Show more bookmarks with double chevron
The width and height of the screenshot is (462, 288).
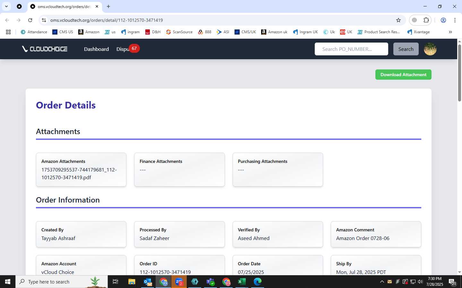tap(450, 32)
